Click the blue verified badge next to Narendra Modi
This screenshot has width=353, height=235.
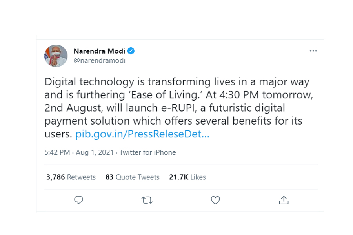(131, 51)
